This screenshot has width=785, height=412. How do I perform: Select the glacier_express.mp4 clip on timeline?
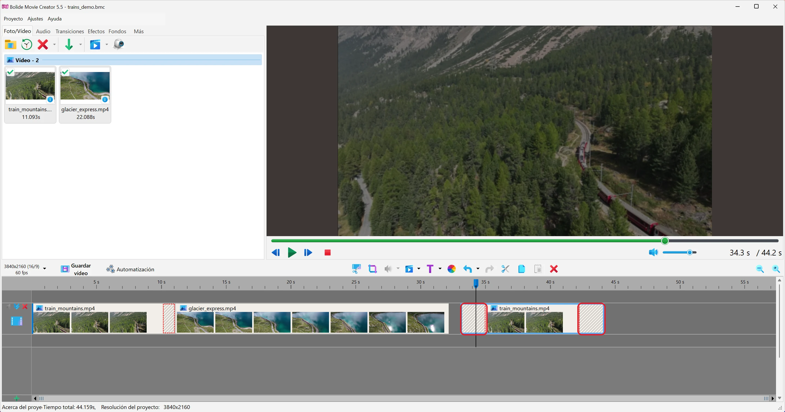(313, 318)
